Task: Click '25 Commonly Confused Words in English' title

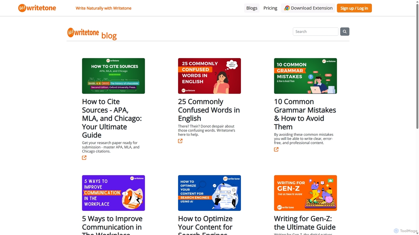Action: [209, 110]
